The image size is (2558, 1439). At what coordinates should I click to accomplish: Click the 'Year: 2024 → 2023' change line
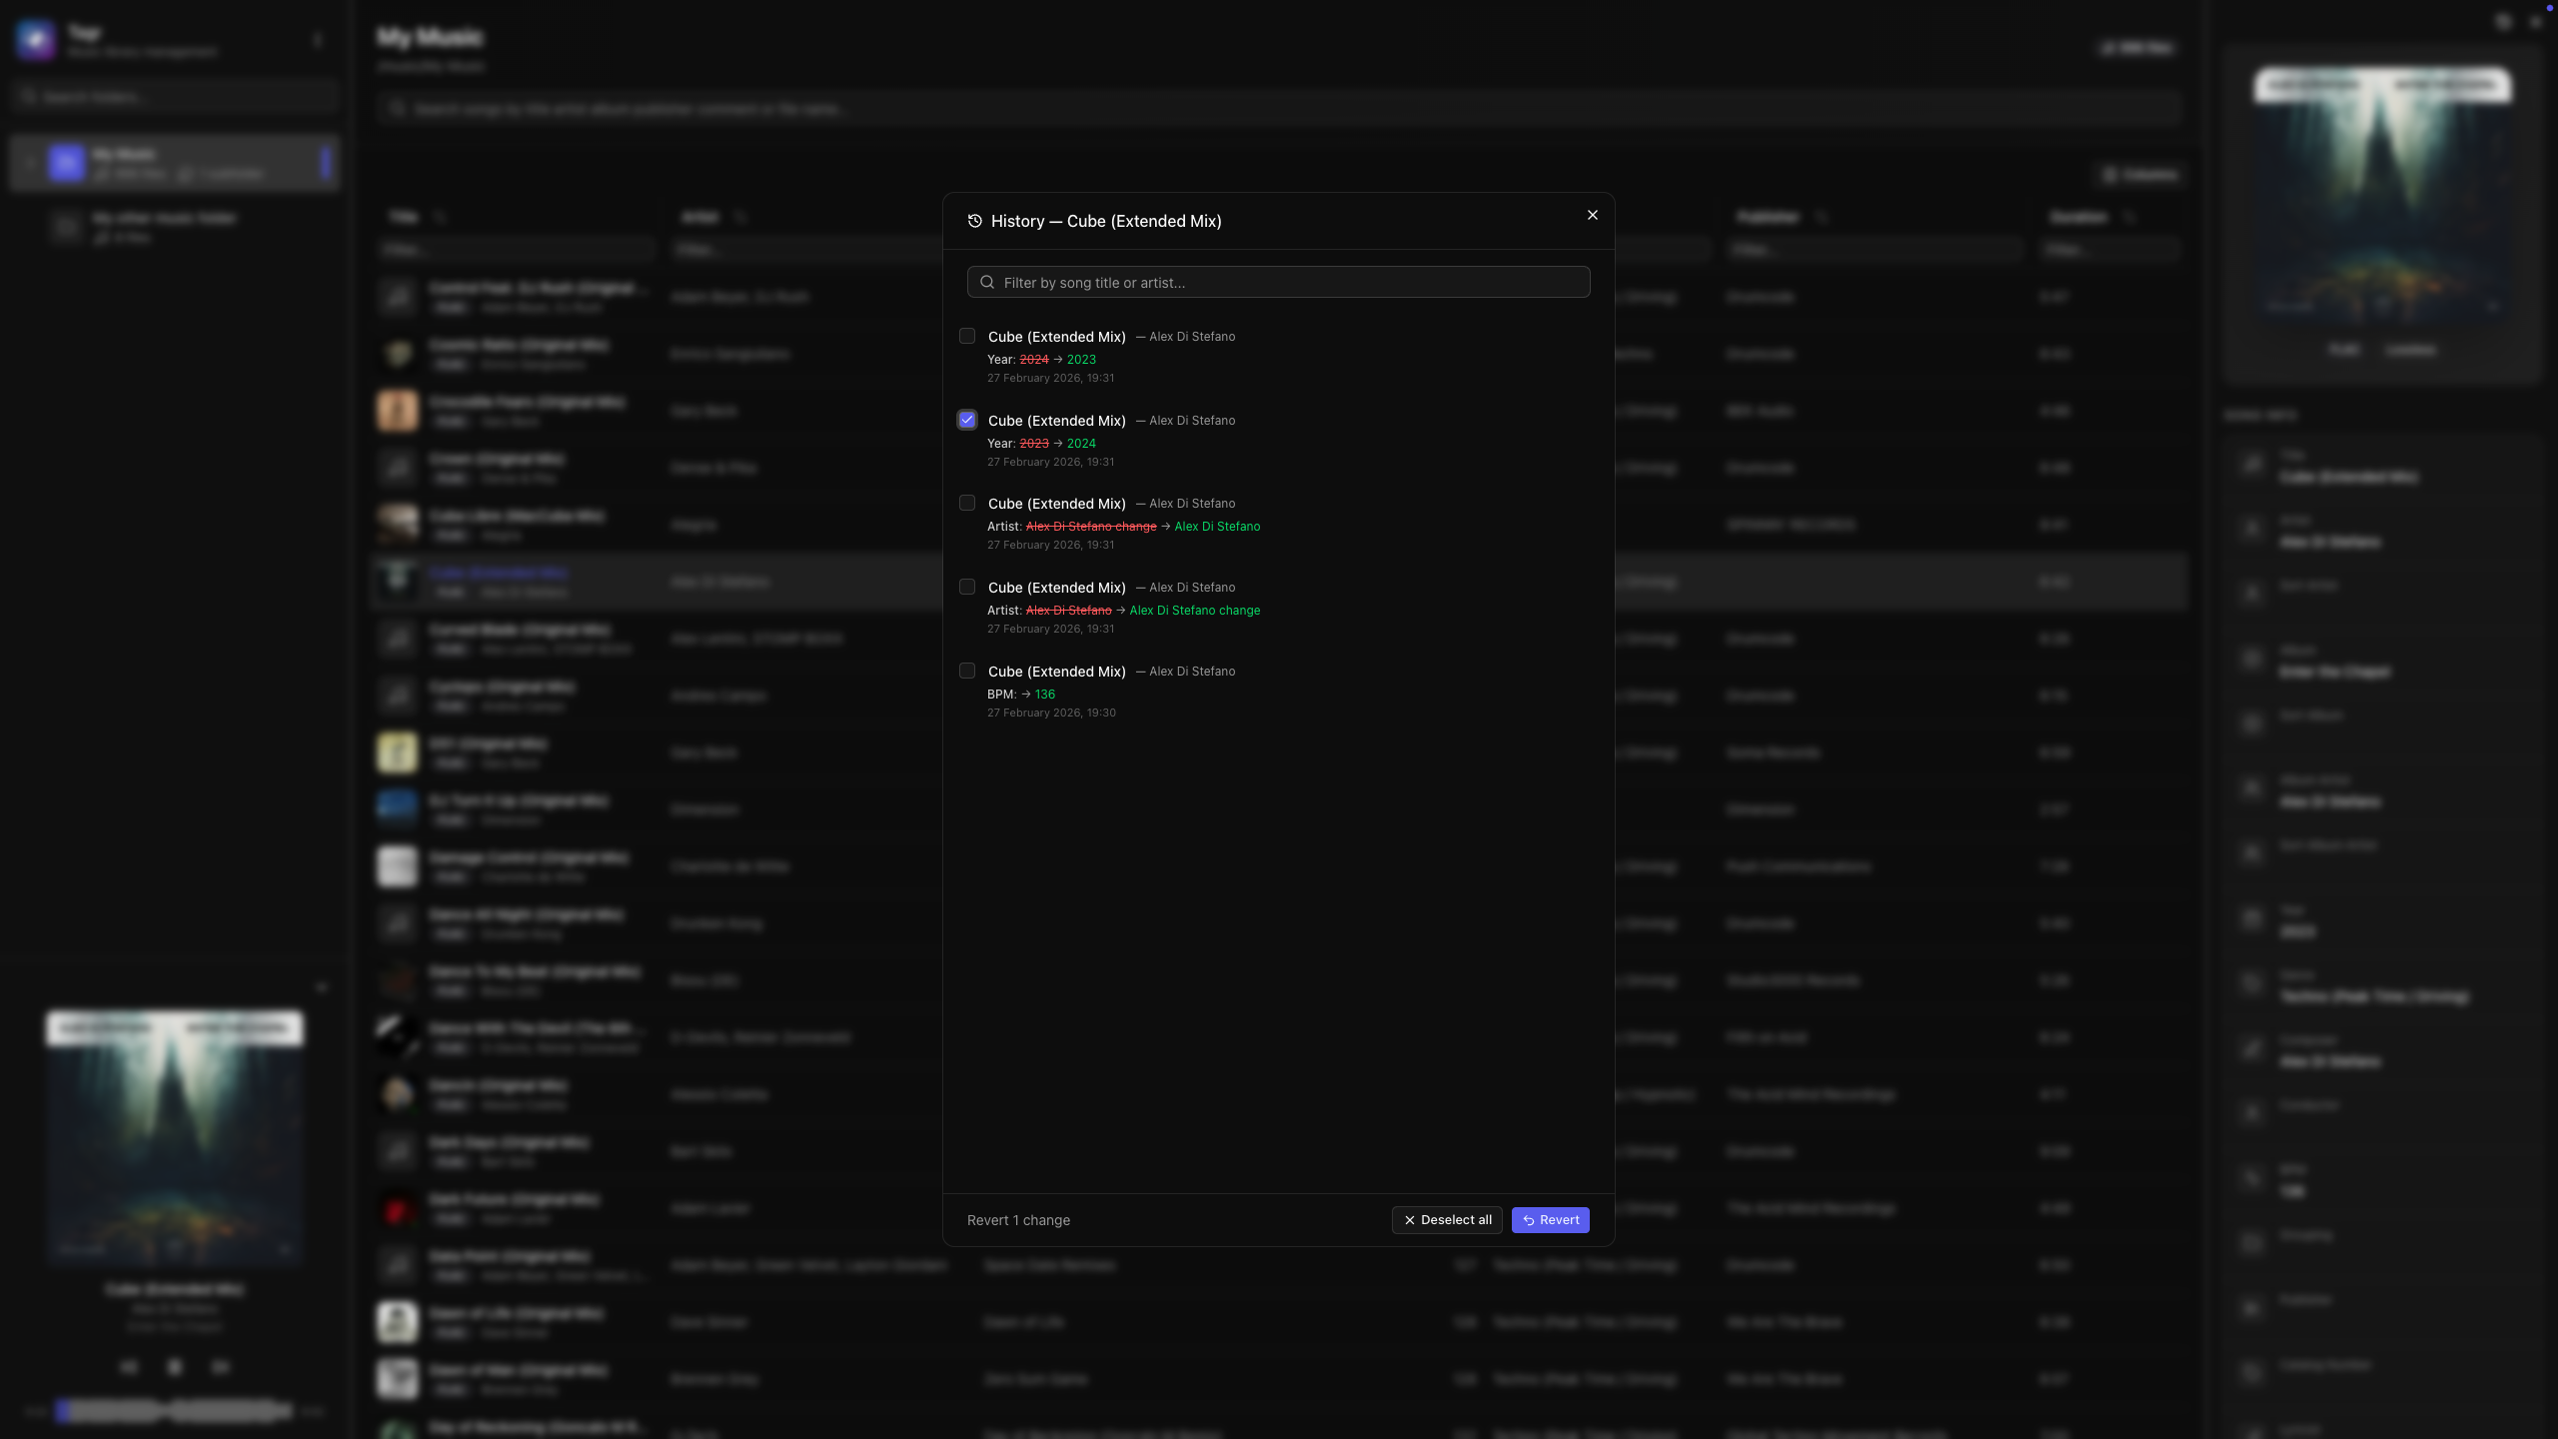(x=1041, y=360)
